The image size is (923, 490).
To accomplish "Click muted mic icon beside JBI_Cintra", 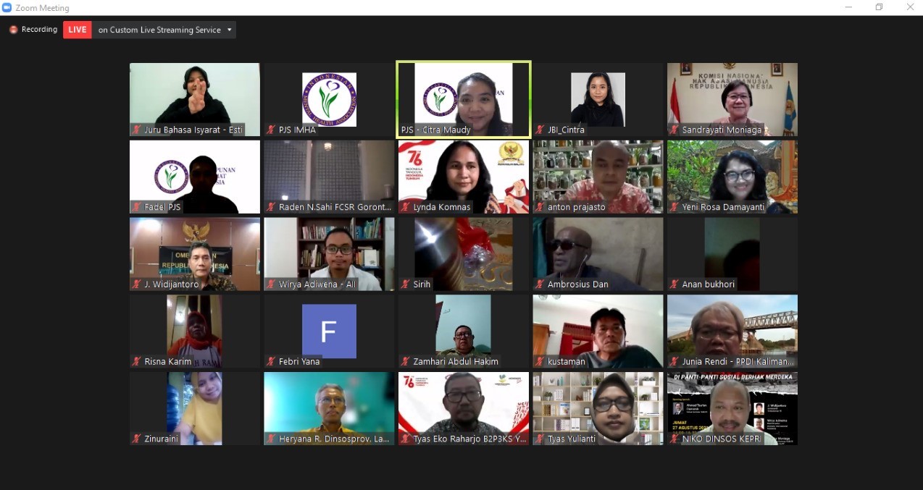I will 540,130.
